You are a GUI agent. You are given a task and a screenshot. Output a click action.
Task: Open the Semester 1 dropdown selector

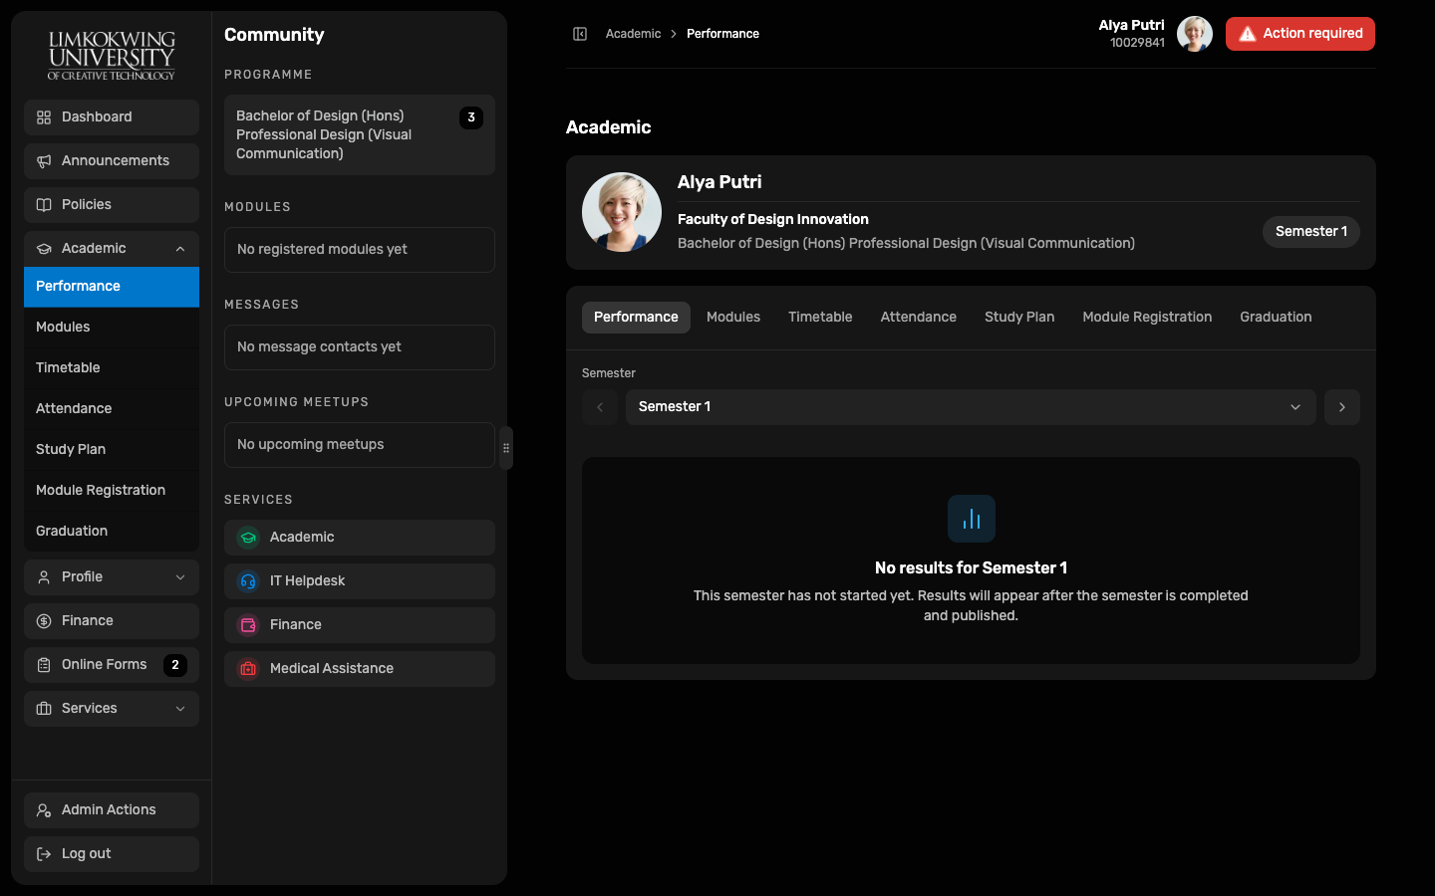pyautogui.click(x=971, y=407)
